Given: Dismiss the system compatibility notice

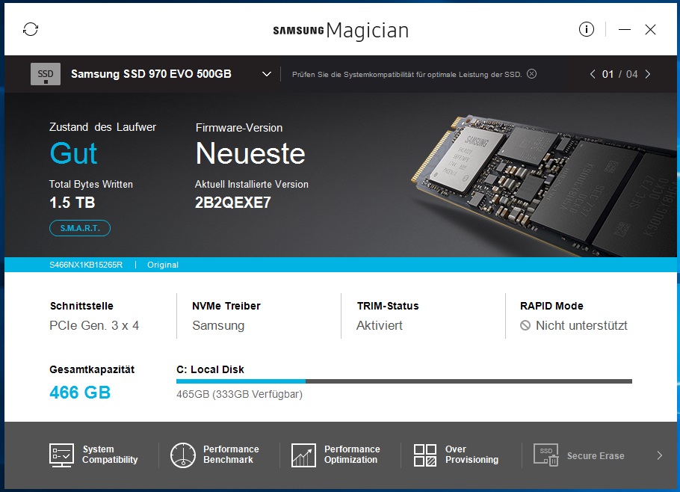Looking at the screenshot, I should coord(532,74).
